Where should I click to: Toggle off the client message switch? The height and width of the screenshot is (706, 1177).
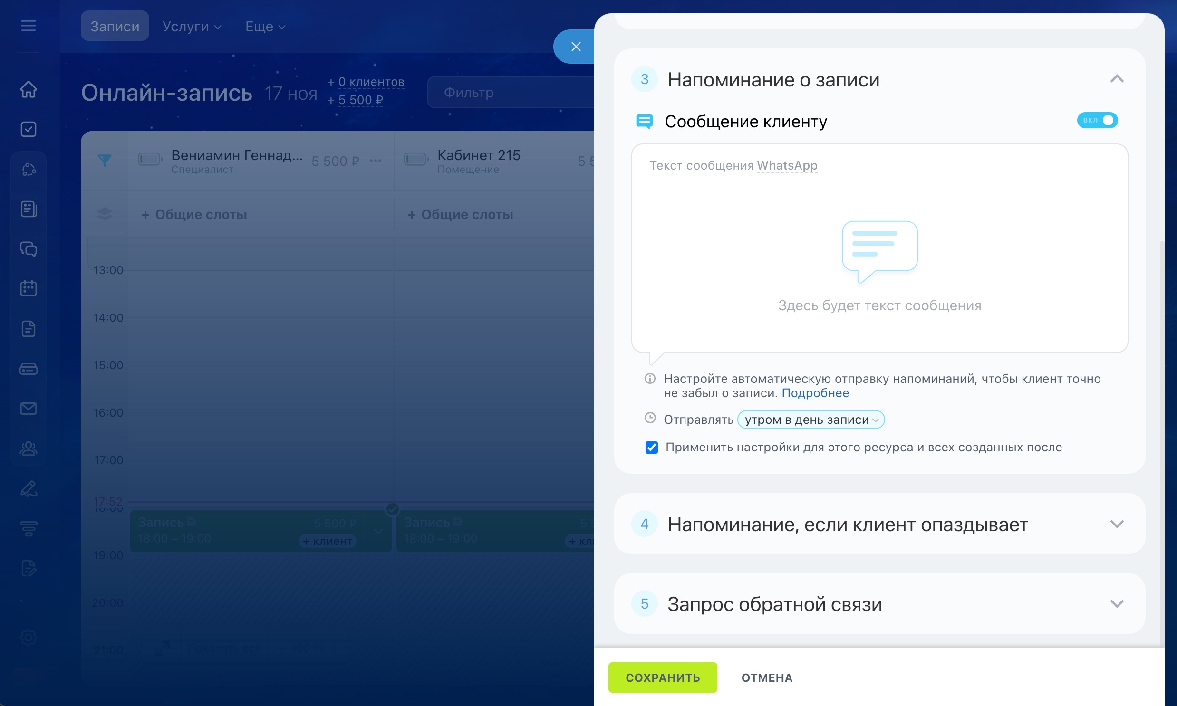[x=1097, y=120]
